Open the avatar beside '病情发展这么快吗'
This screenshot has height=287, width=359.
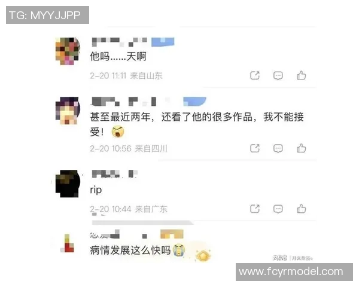[67, 243]
